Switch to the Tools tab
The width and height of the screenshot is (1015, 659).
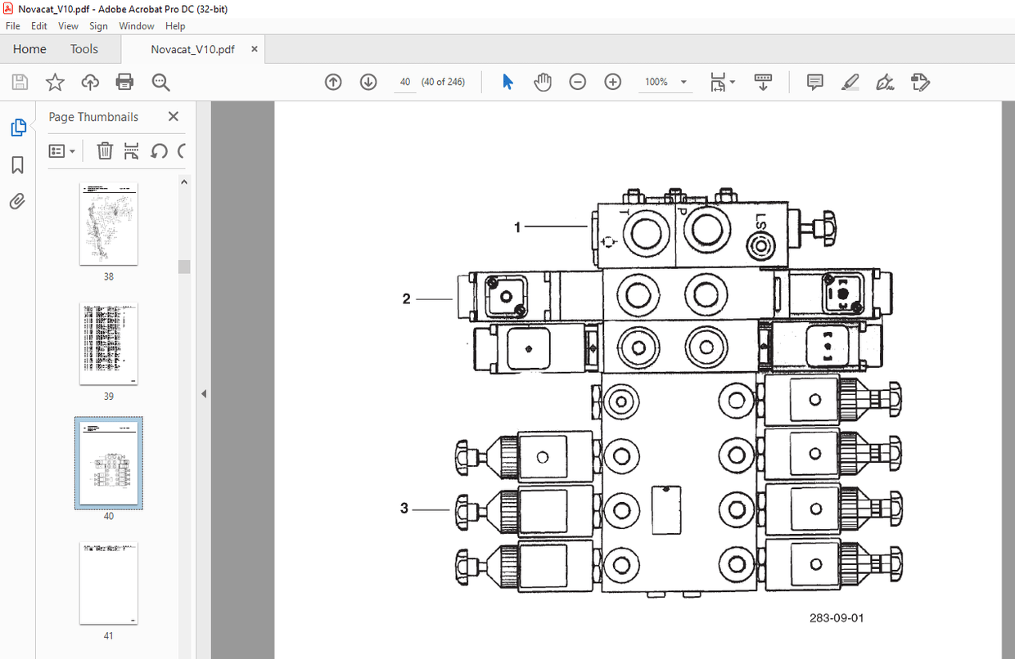point(83,49)
